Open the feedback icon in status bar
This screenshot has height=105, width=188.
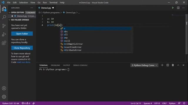tap(179, 103)
